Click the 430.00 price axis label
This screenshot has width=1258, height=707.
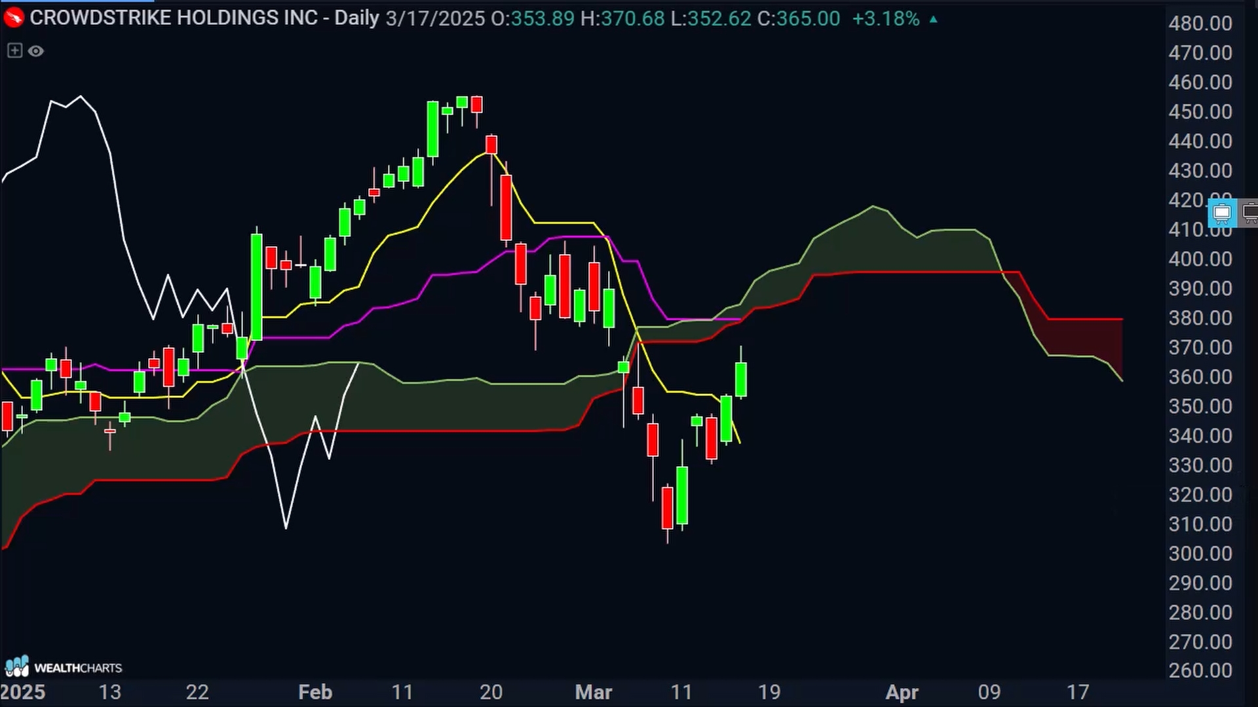[1200, 171]
